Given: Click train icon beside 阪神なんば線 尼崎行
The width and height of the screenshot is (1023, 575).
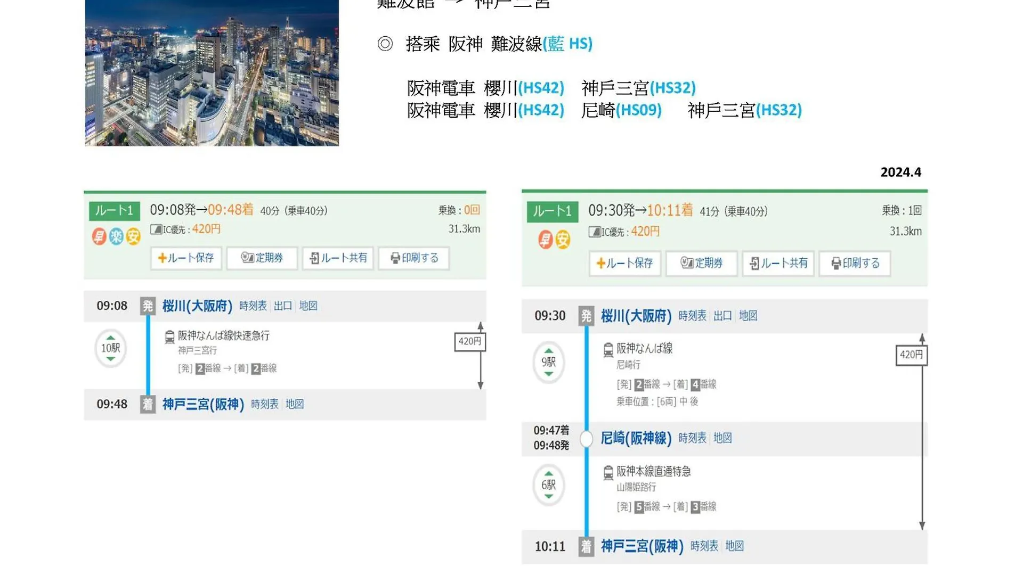Looking at the screenshot, I should tap(608, 350).
